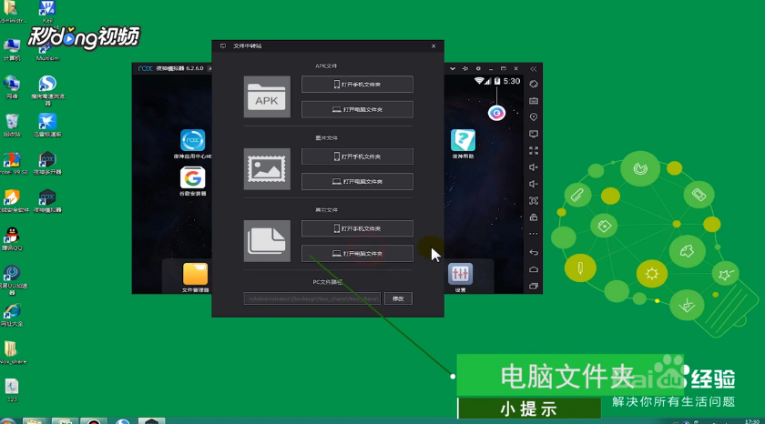The width and height of the screenshot is (765, 424).
Task: Select the Multisim desktop shortcut
Action: (x=47, y=51)
